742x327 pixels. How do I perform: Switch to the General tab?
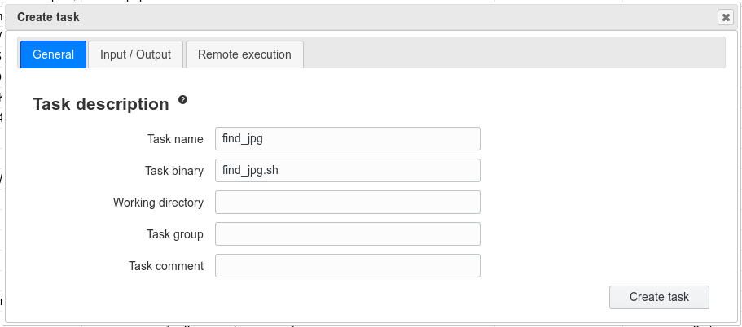tap(54, 54)
